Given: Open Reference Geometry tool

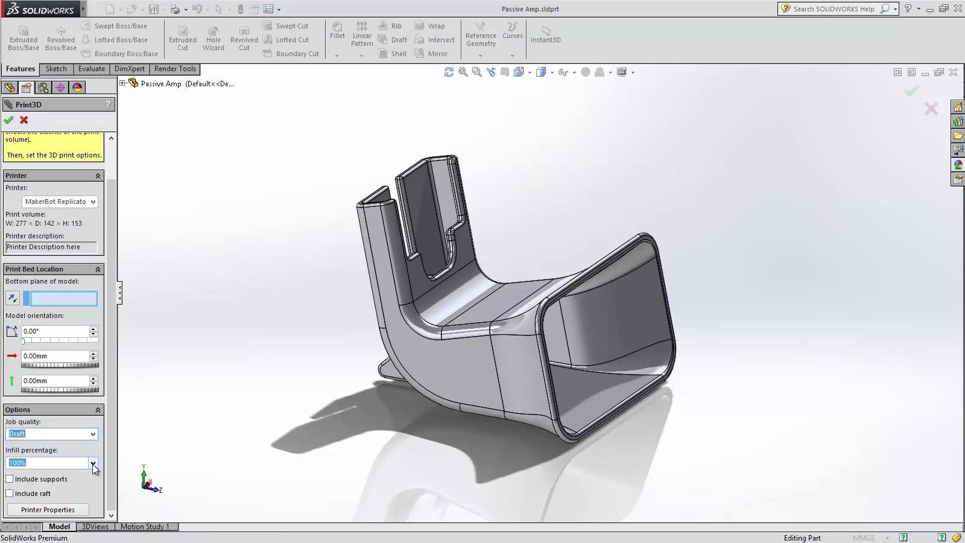Looking at the screenshot, I should 481,34.
